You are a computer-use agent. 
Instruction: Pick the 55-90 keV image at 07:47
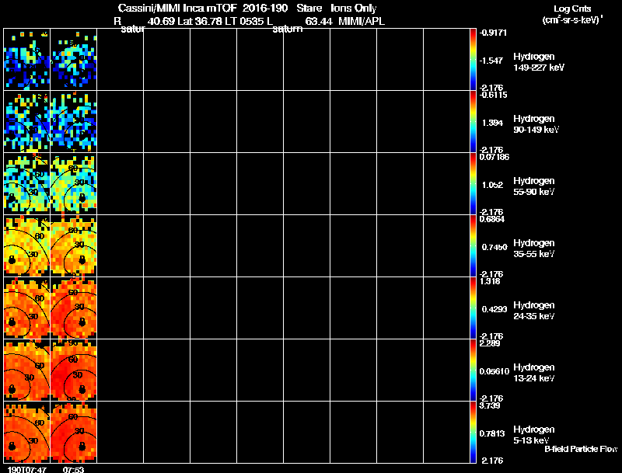27,184
